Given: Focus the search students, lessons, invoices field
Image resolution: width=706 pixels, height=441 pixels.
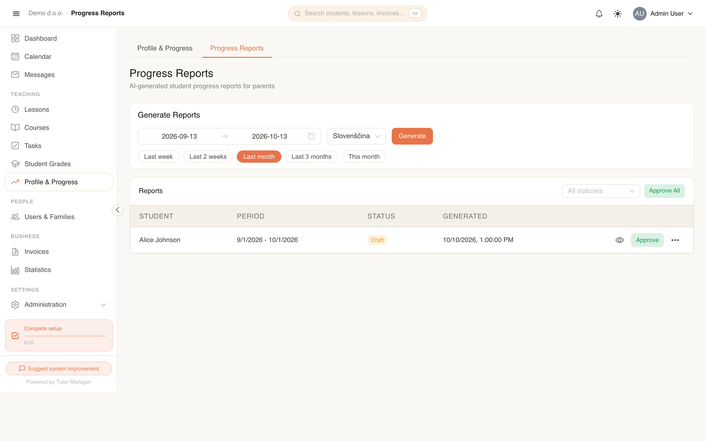Looking at the screenshot, I should tap(357, 14).
